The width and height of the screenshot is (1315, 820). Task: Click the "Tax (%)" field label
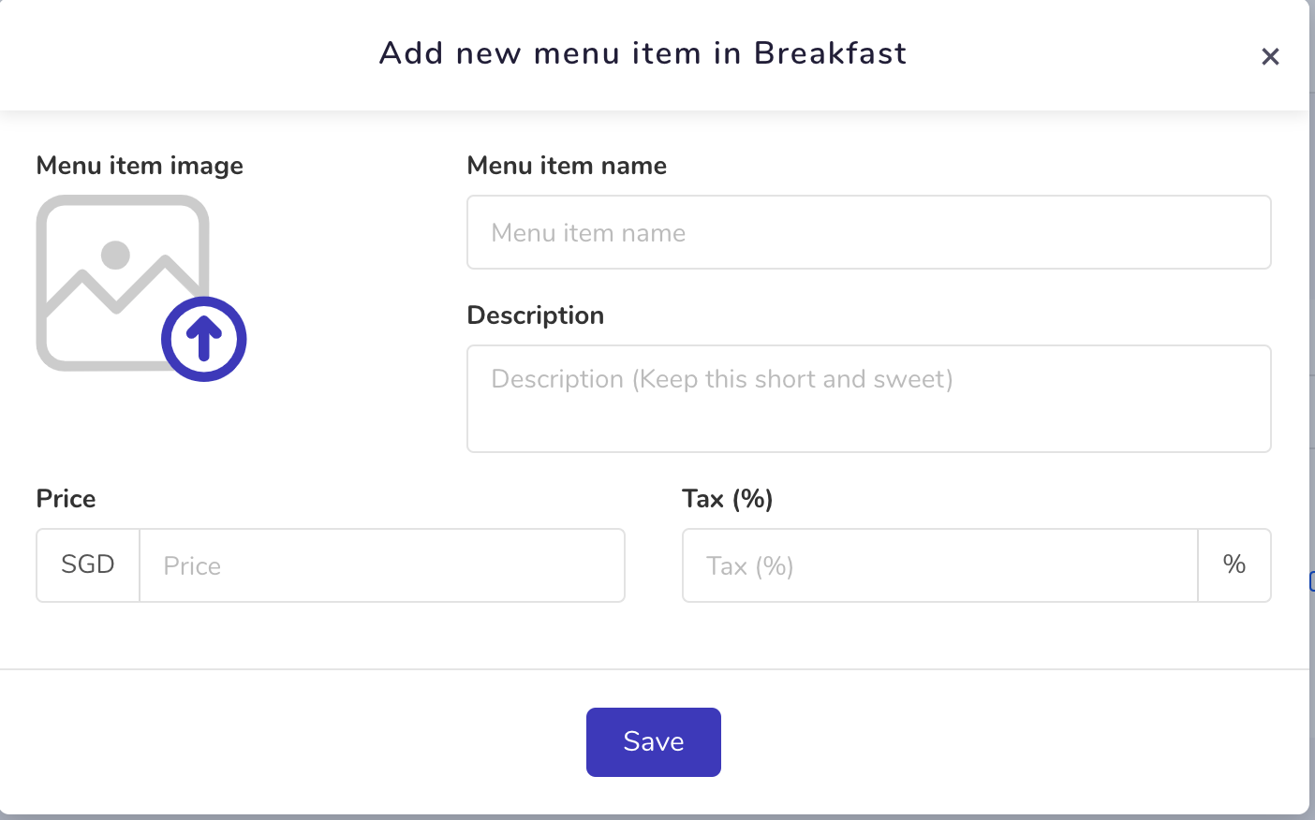[x=728, y=499]
